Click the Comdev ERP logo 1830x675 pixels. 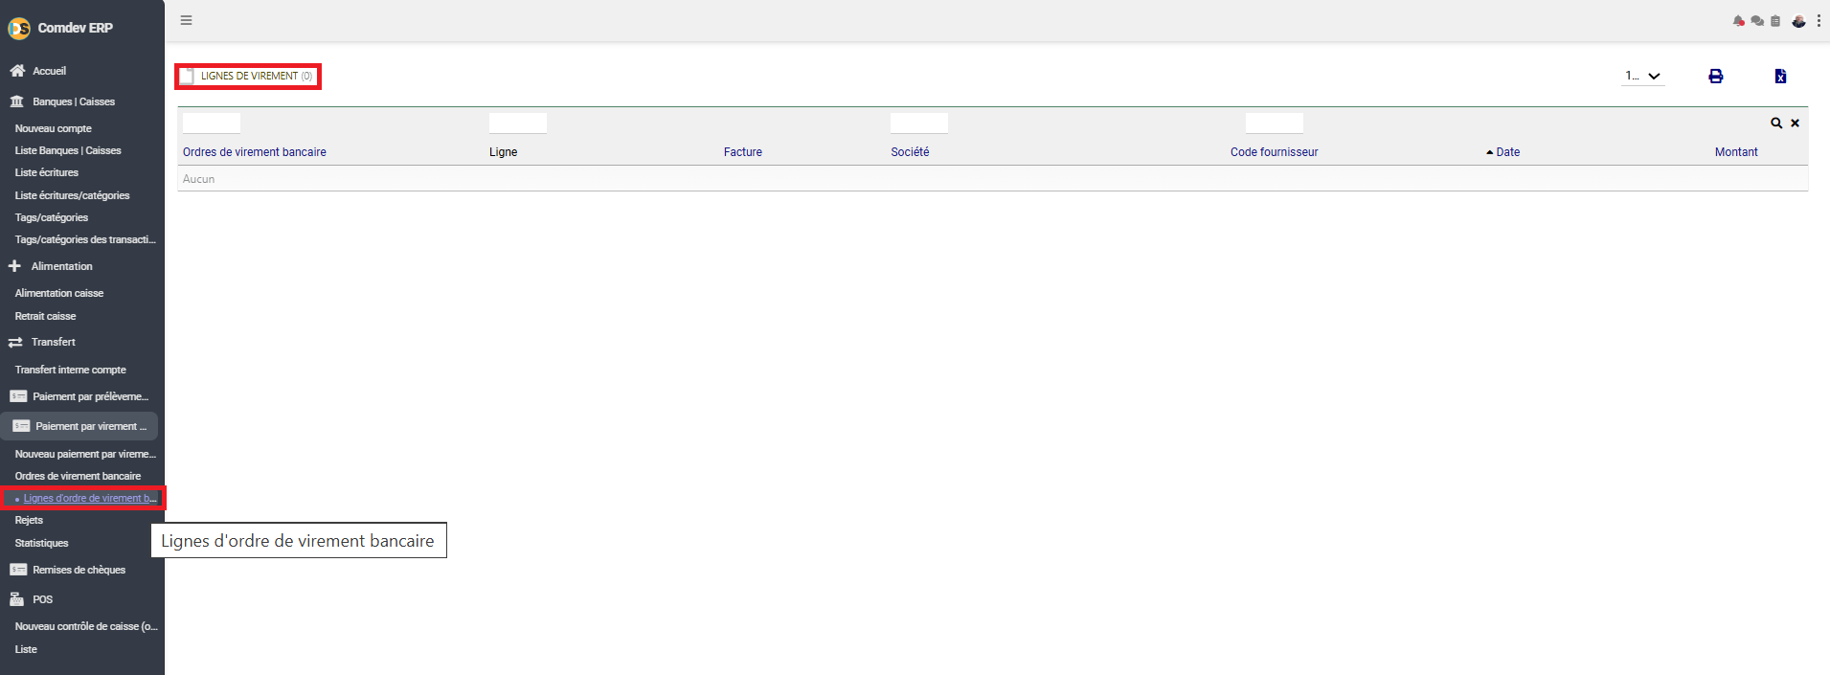[x=19, y=29]
